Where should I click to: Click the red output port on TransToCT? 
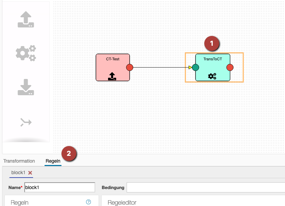tap(230, 67)
